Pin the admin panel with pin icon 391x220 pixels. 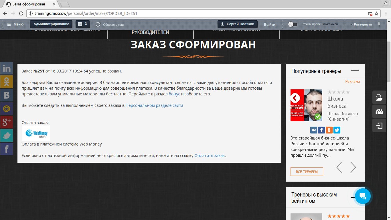coord(379,24)
